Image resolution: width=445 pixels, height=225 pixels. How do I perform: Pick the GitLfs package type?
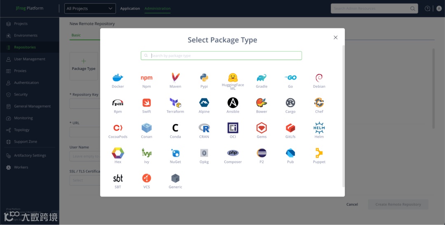[x=290, y=131]
